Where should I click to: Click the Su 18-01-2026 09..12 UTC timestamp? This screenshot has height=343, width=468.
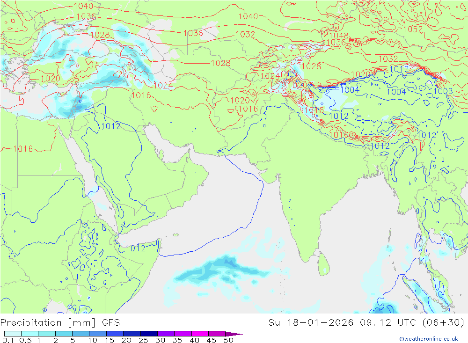[343, 322]
